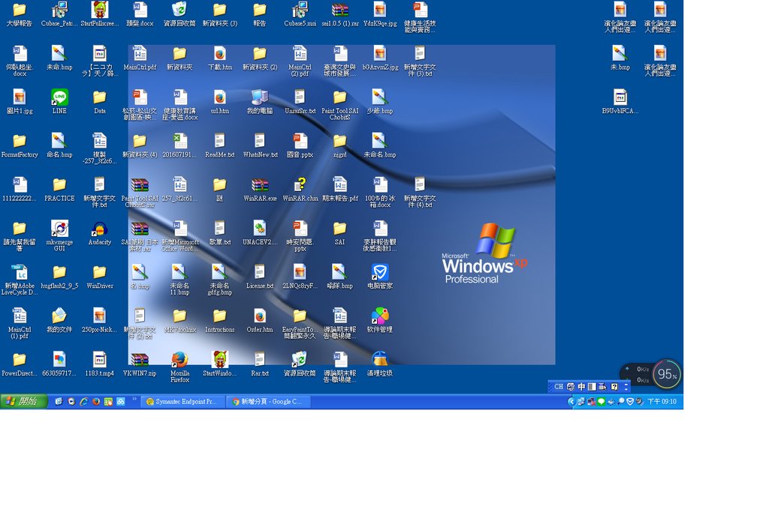Toggle the 中 Chinese/English input mode

click(x=581, y=387)
